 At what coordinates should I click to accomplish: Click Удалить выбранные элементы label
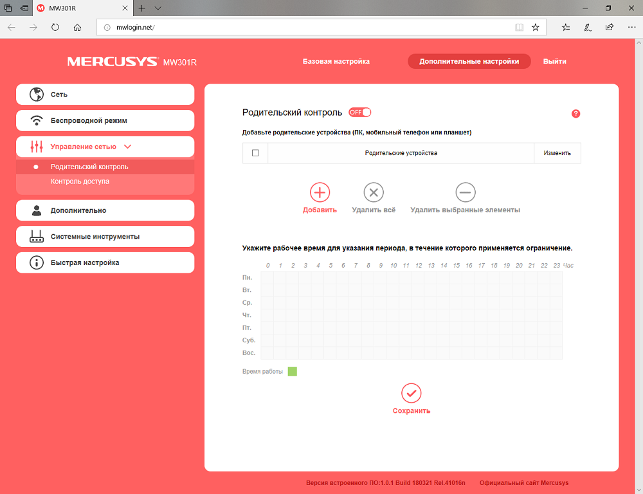coord(466,210)
